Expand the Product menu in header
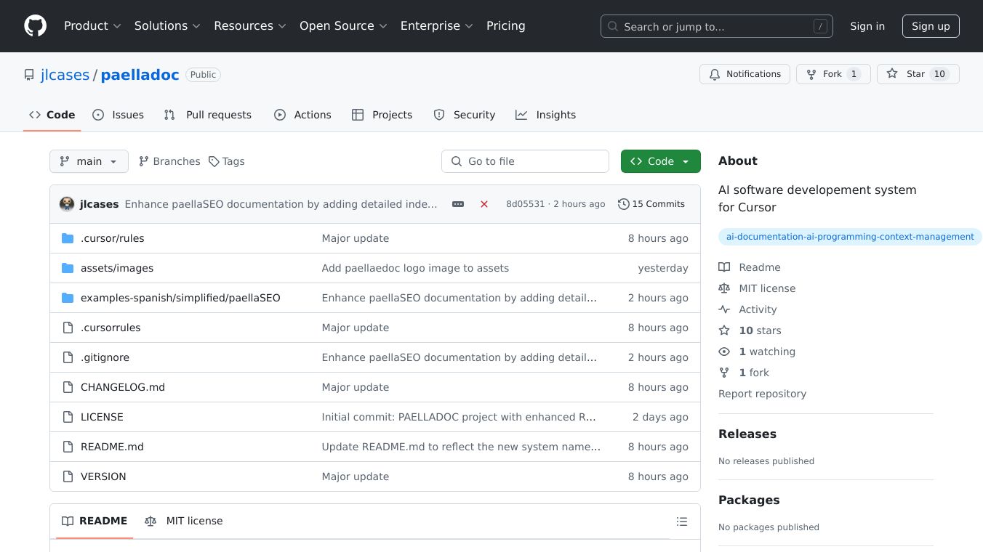Image resolution: width=983 pixels, height=552 pixels. point(92,26)
